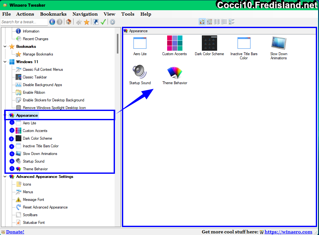This screenshot has width=319, height=235.
Task: Collapse the Bookmarks tree node
Action: click(x=5, y=47)
